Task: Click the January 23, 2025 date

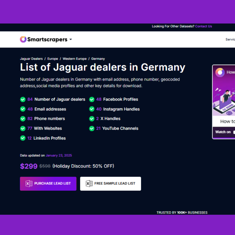Action: coord(59,155)
